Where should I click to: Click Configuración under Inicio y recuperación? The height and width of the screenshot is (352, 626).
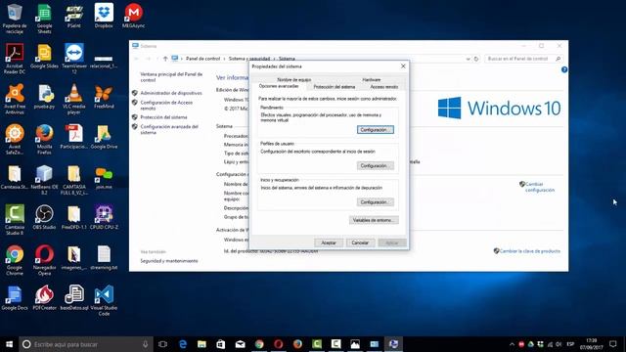click(376, 202)
